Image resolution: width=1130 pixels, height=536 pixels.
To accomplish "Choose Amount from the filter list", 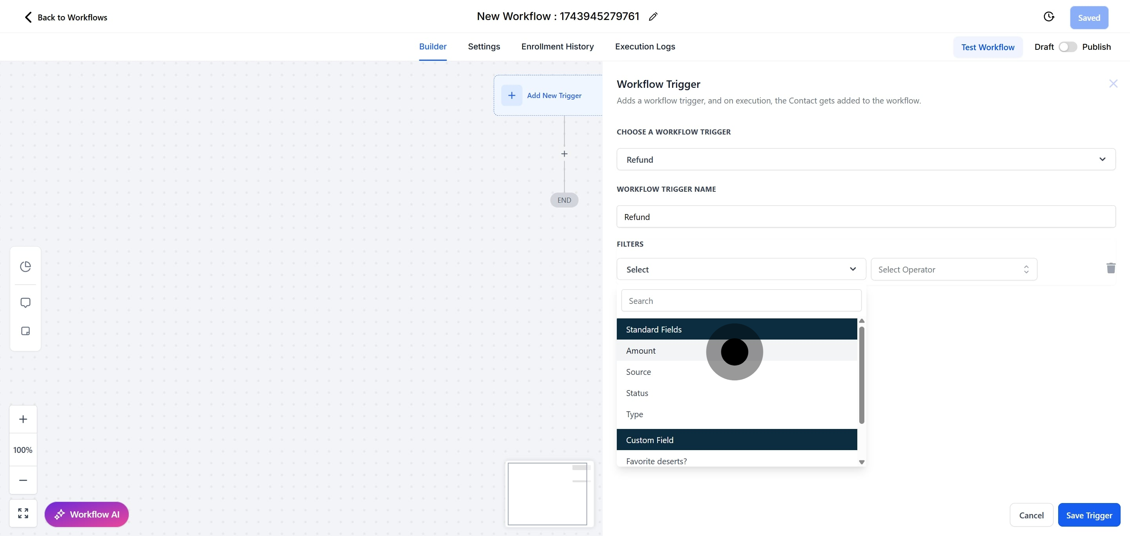I will pyautogui.click(x=736, y=351).
